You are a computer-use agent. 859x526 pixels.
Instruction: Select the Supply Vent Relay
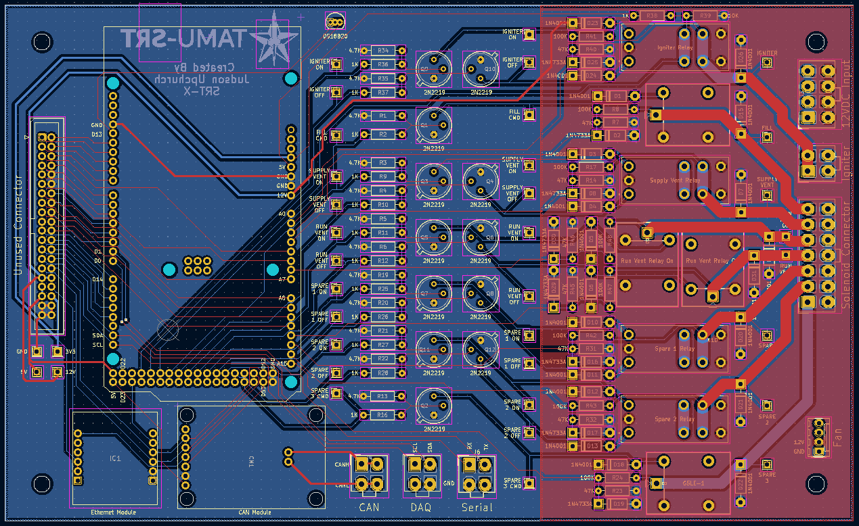pyautogui.click(x=675, y=181)
